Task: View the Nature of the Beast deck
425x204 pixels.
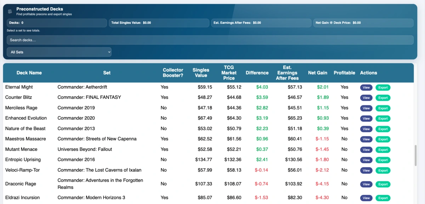Action: click(366, 129)
